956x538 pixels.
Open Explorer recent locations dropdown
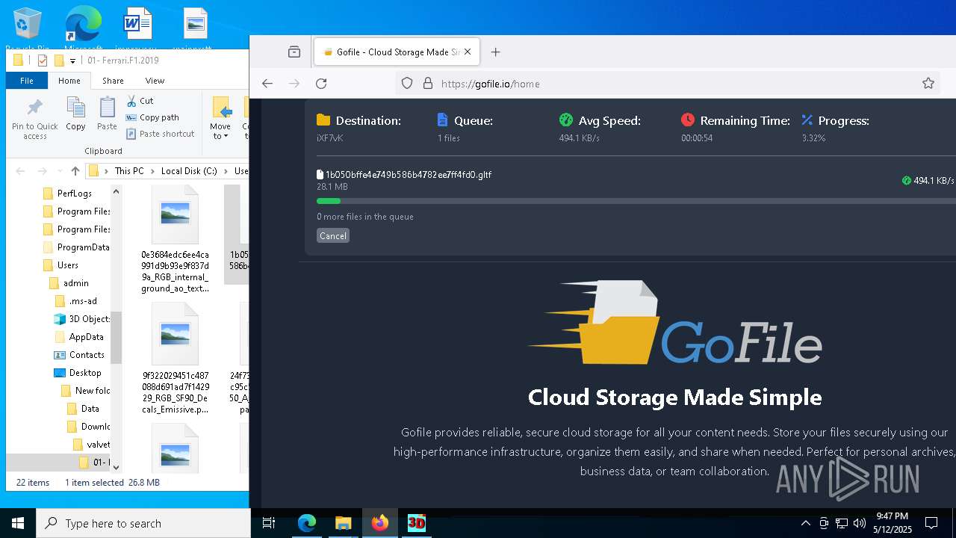tap(59, 171)
